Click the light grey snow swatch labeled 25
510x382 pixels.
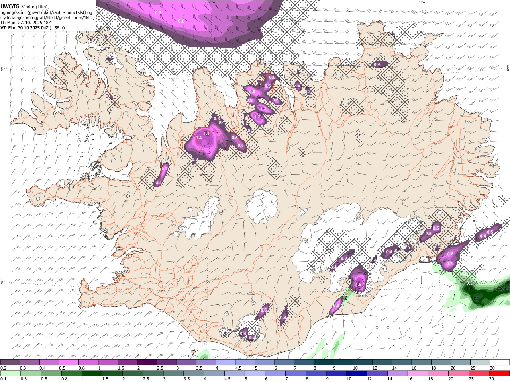480,363
